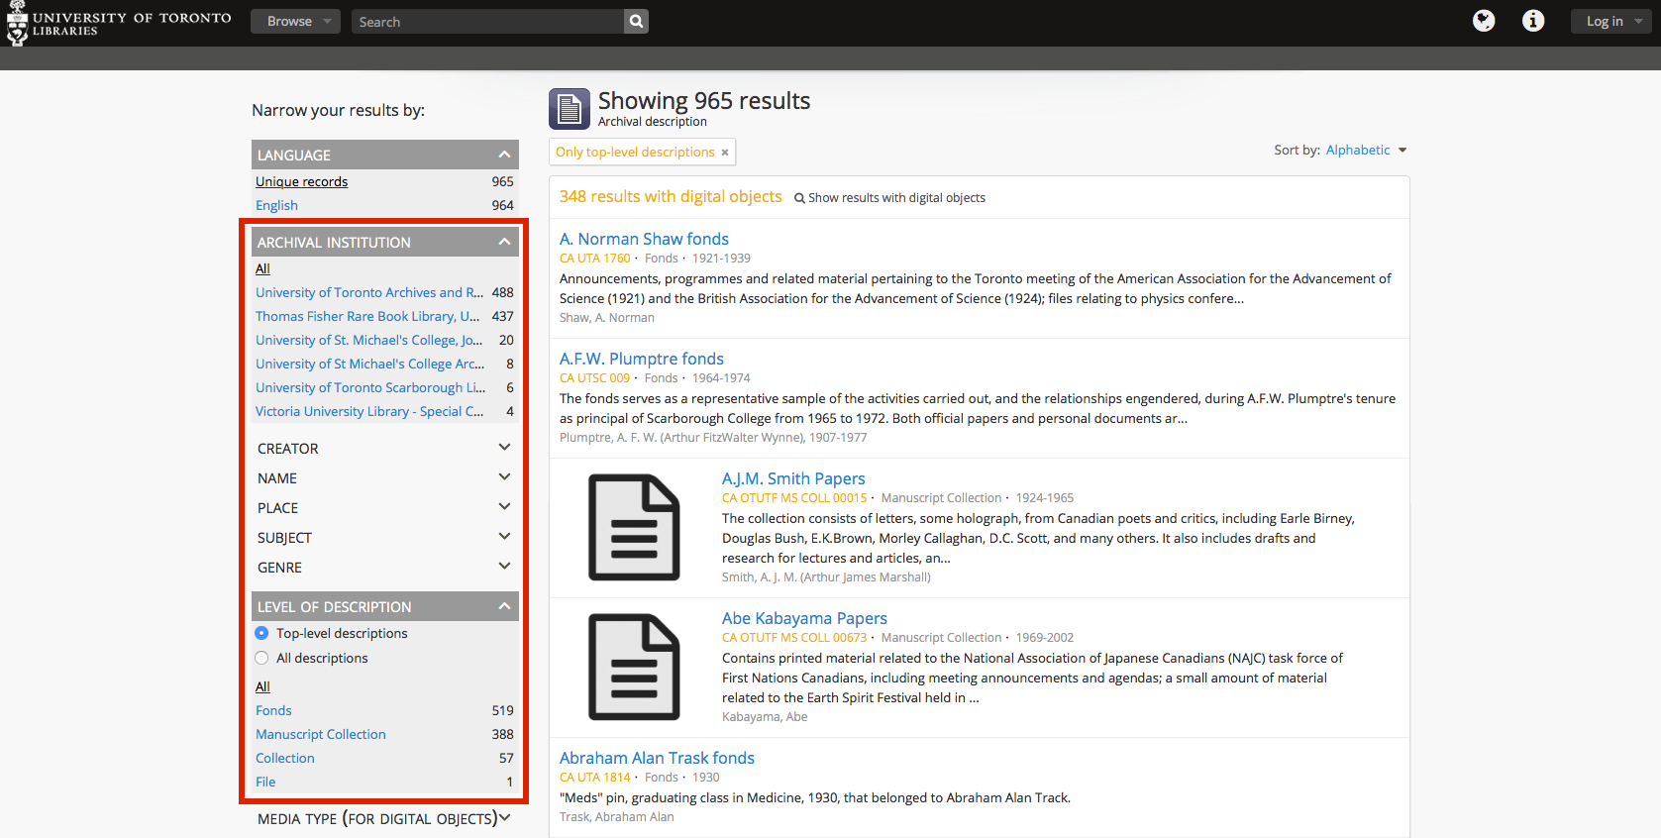Click reference code CA UTSC 009
The width and height of the screenshot is (1661, 838).
tap(594, 378)
